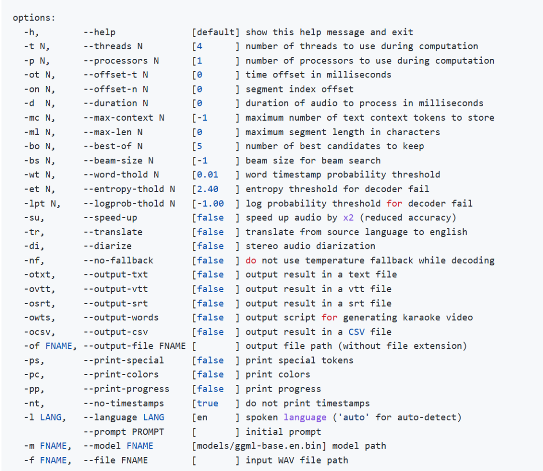
Task: Click the purple 'language' word
Action: click(x=305, y=417)
